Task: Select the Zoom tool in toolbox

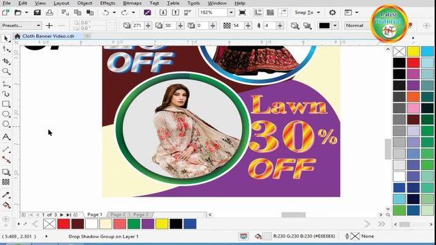Action: click(x=6, y=71)
